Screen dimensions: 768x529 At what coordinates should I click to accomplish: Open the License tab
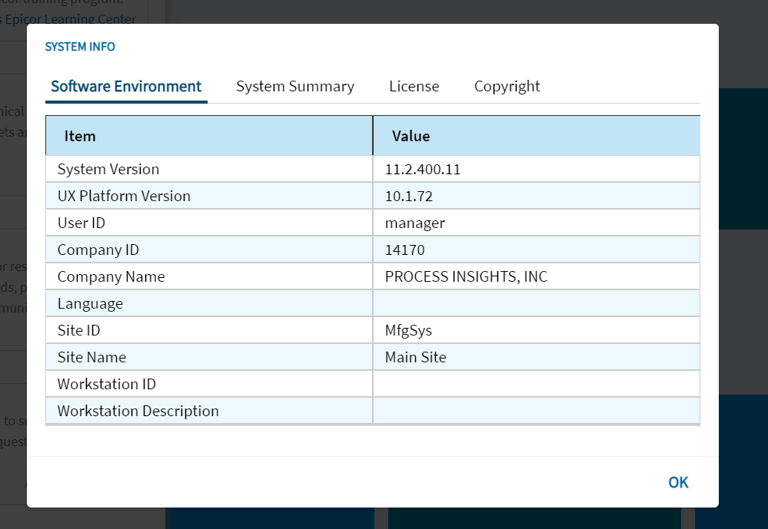[414, 87]
